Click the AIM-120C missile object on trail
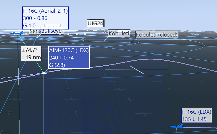The image size is (217, 134). click(44, 73)
